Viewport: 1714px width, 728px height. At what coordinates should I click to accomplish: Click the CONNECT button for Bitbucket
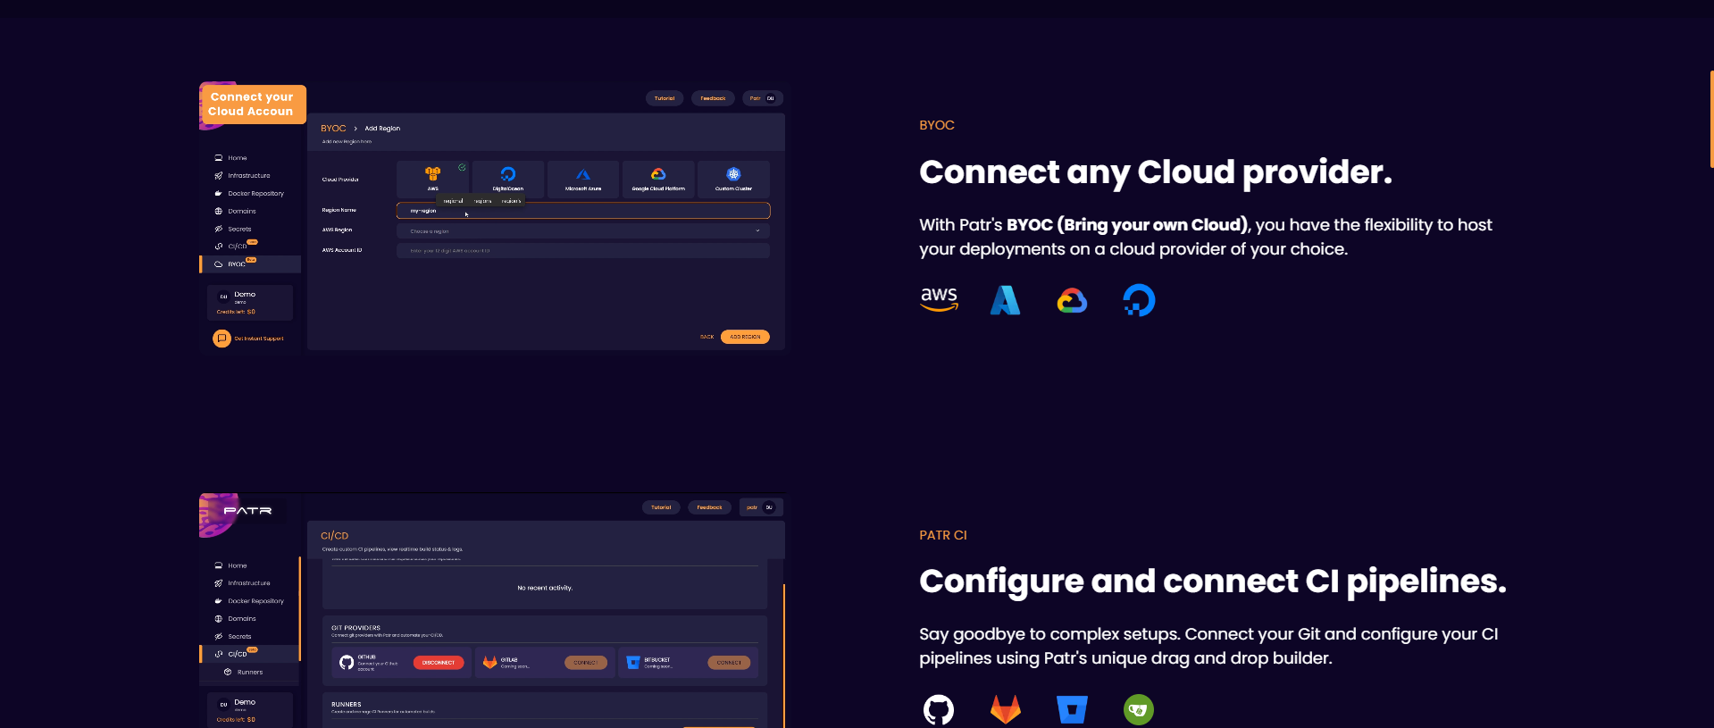[729, 663]
